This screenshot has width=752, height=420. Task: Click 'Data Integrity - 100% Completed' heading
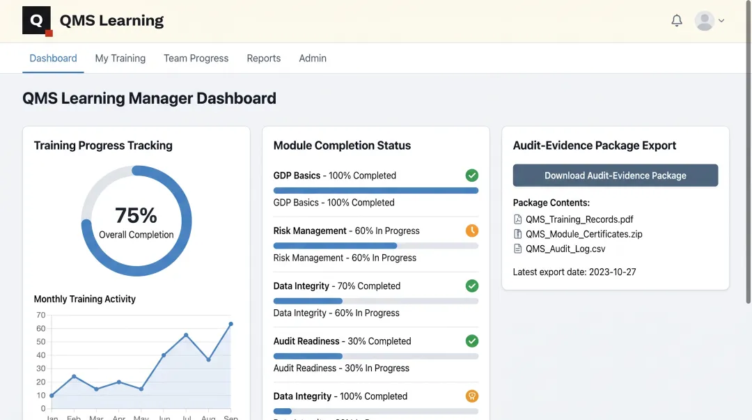coord(340,396)
